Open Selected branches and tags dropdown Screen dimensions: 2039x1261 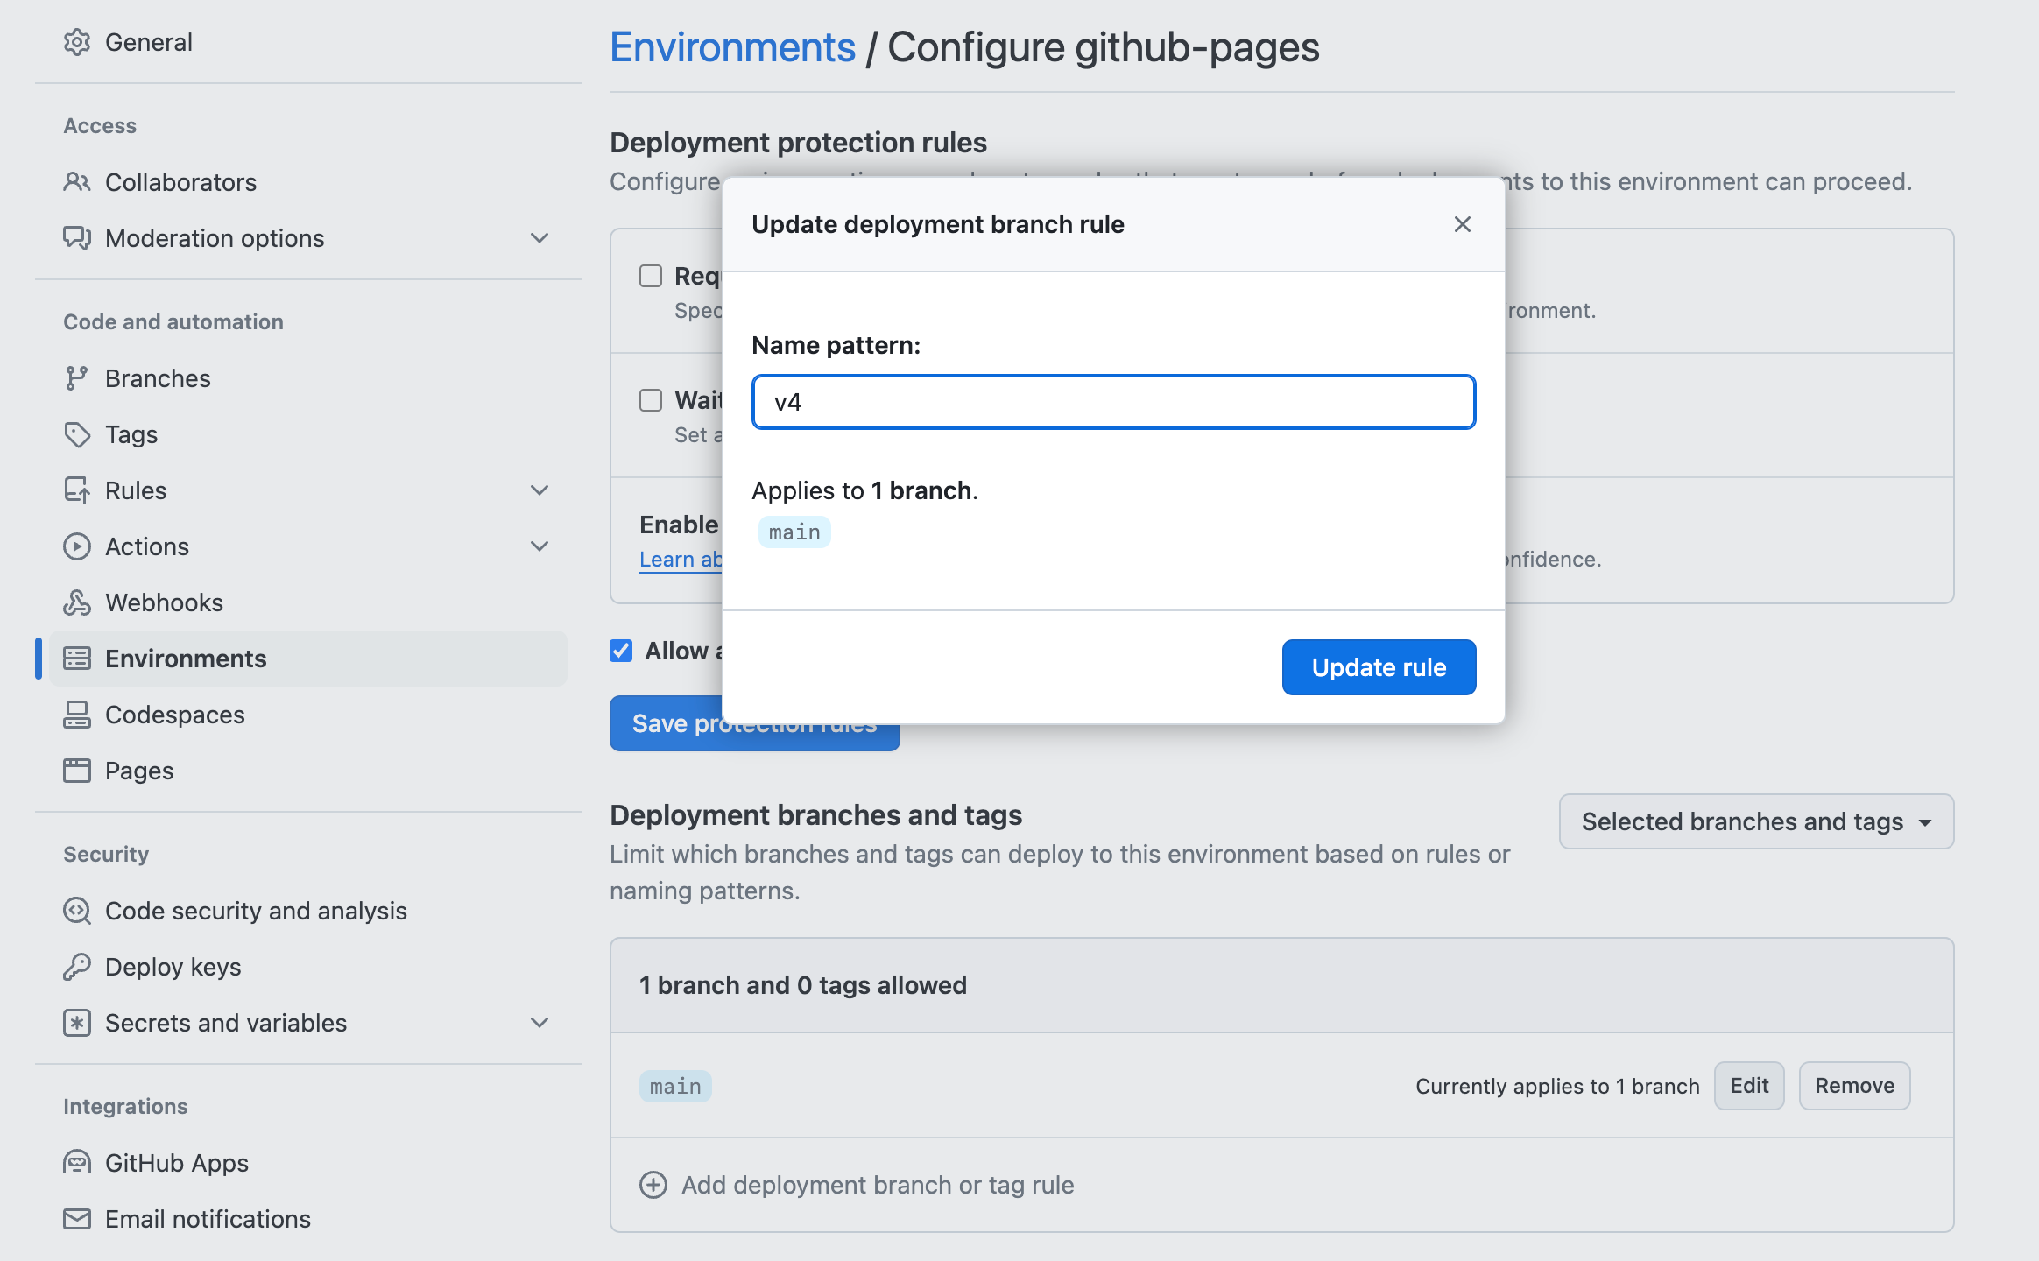coord(1755,821)
